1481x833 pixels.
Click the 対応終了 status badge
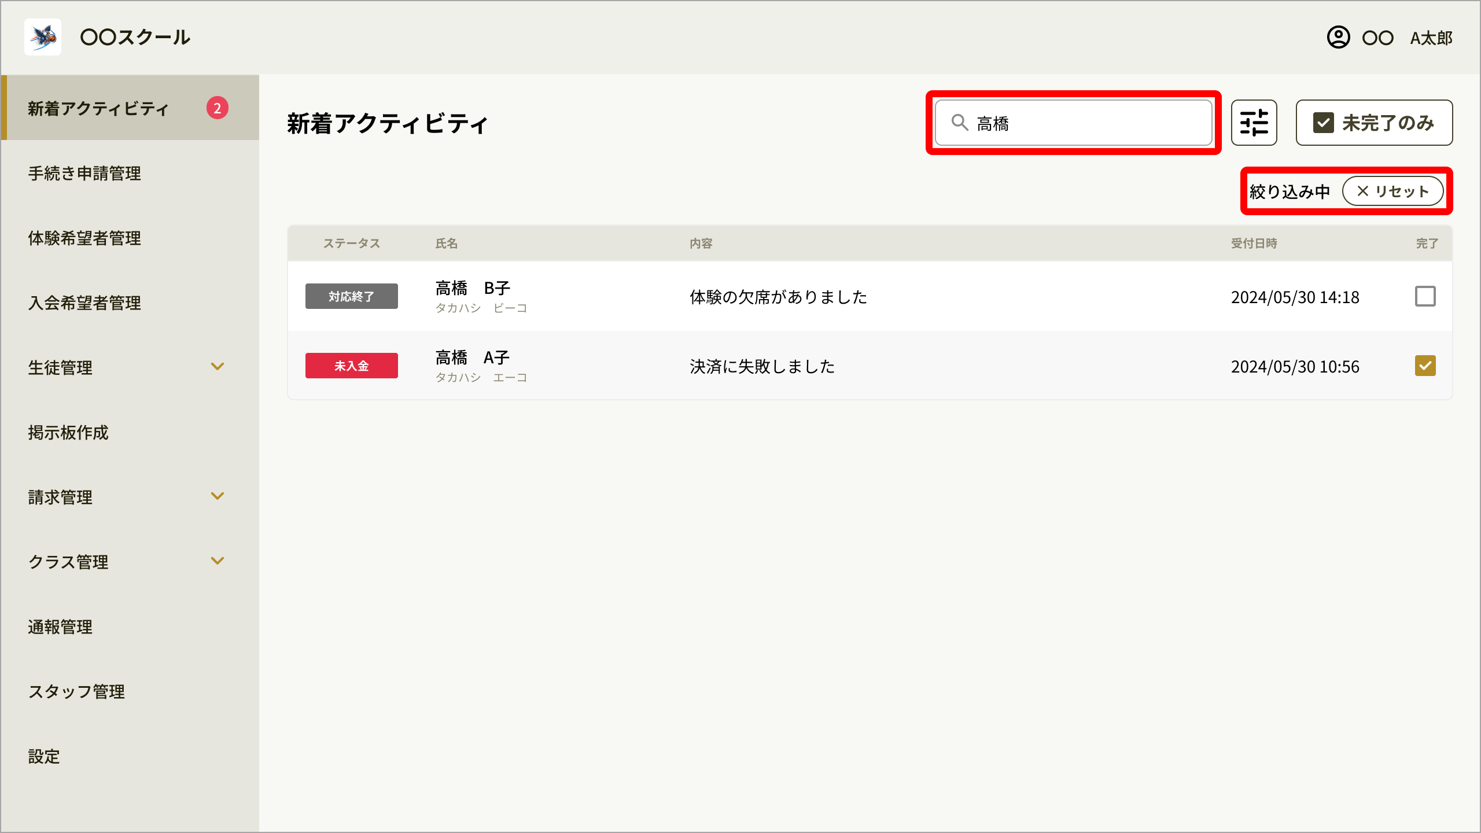coord(351,296)
